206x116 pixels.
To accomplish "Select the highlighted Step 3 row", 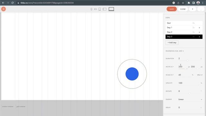I will coord(184,37).
